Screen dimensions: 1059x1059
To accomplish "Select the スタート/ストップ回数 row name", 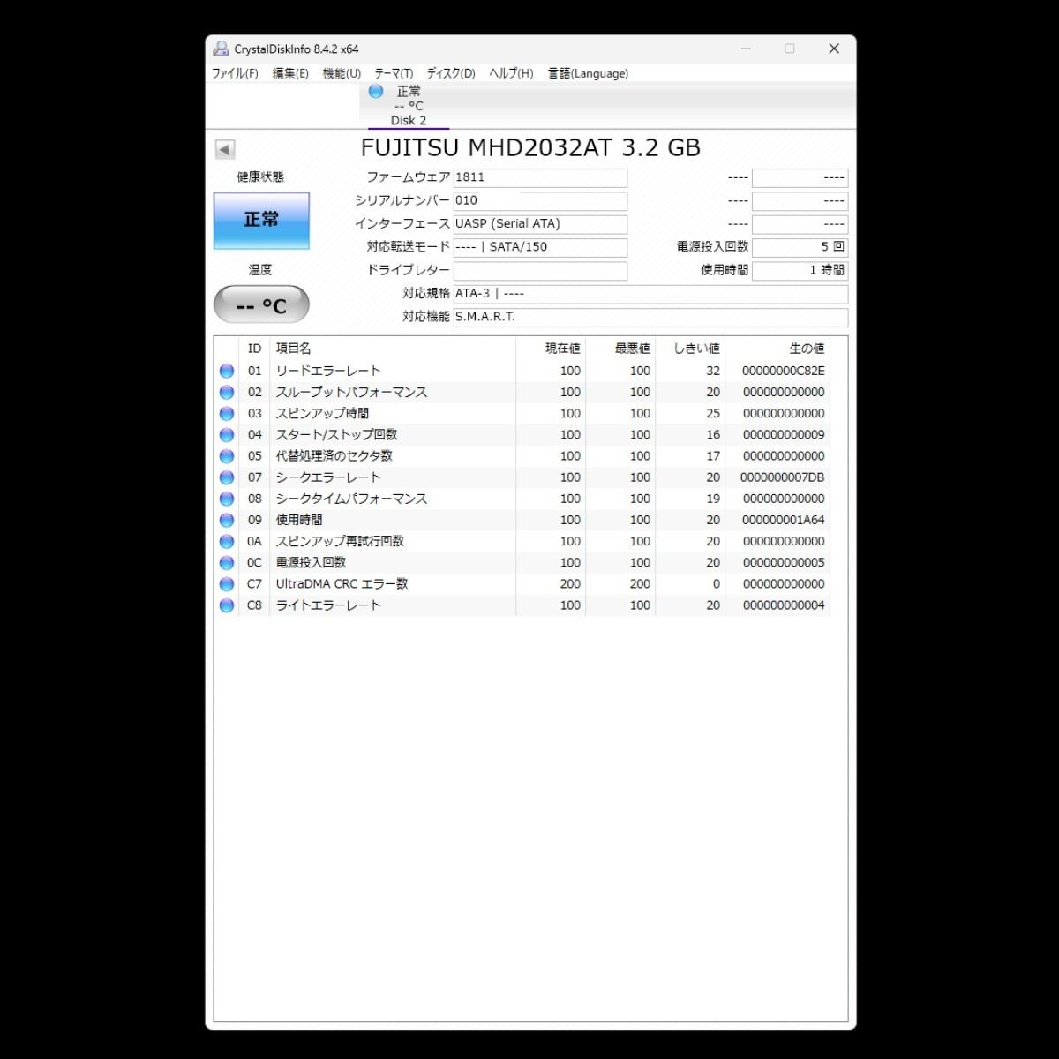I will [336, 435].
